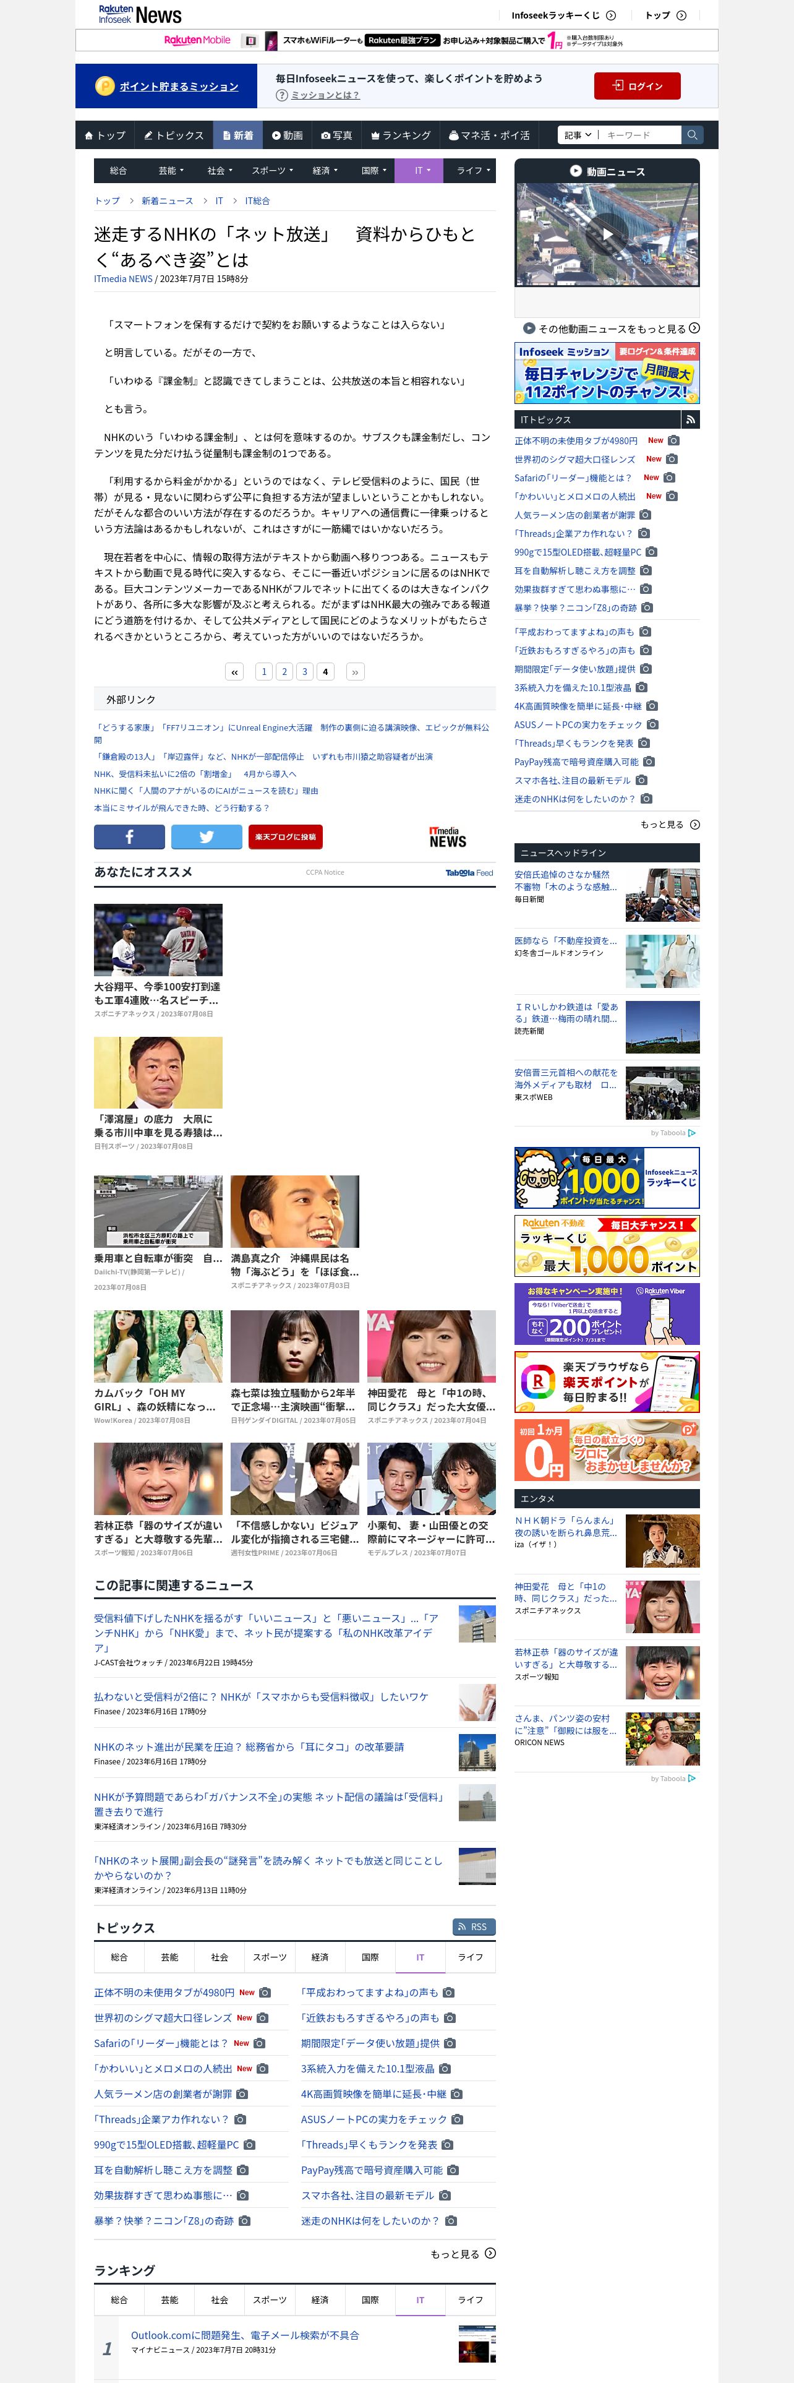The width and height of the screenshot is (794, 2383).
Task: Open NHKのネット進出が民業を圧迫 related article
Action: [x=249, y=1746]
